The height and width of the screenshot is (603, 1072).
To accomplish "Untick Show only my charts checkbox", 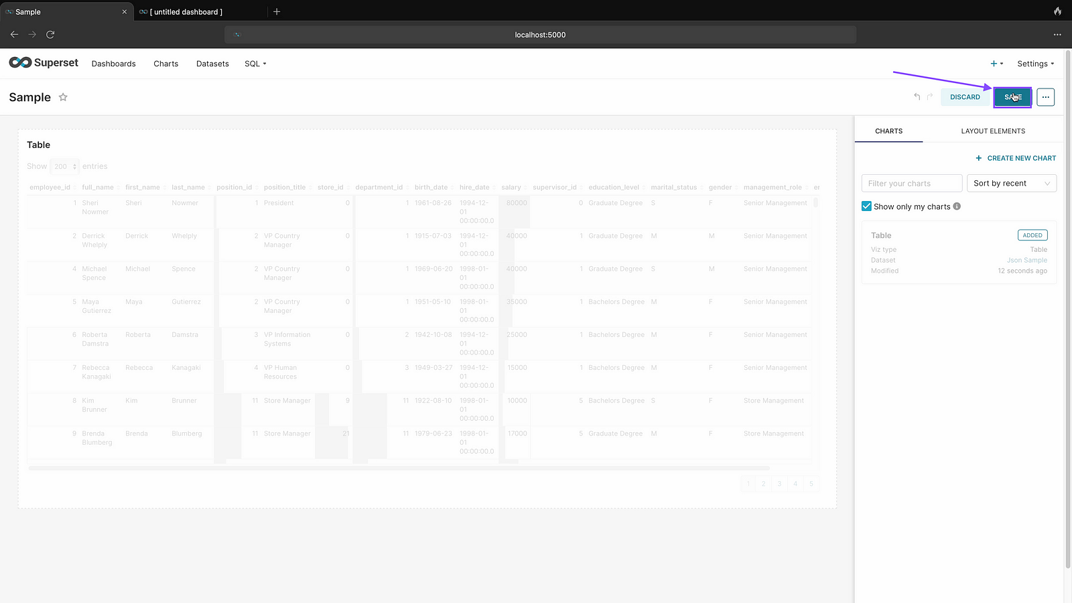I will 866,206.
